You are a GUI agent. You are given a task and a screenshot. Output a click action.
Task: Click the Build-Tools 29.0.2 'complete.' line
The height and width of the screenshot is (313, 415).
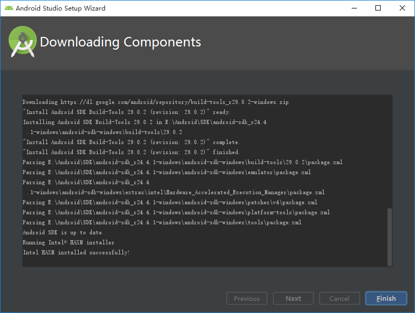point(131,142)
